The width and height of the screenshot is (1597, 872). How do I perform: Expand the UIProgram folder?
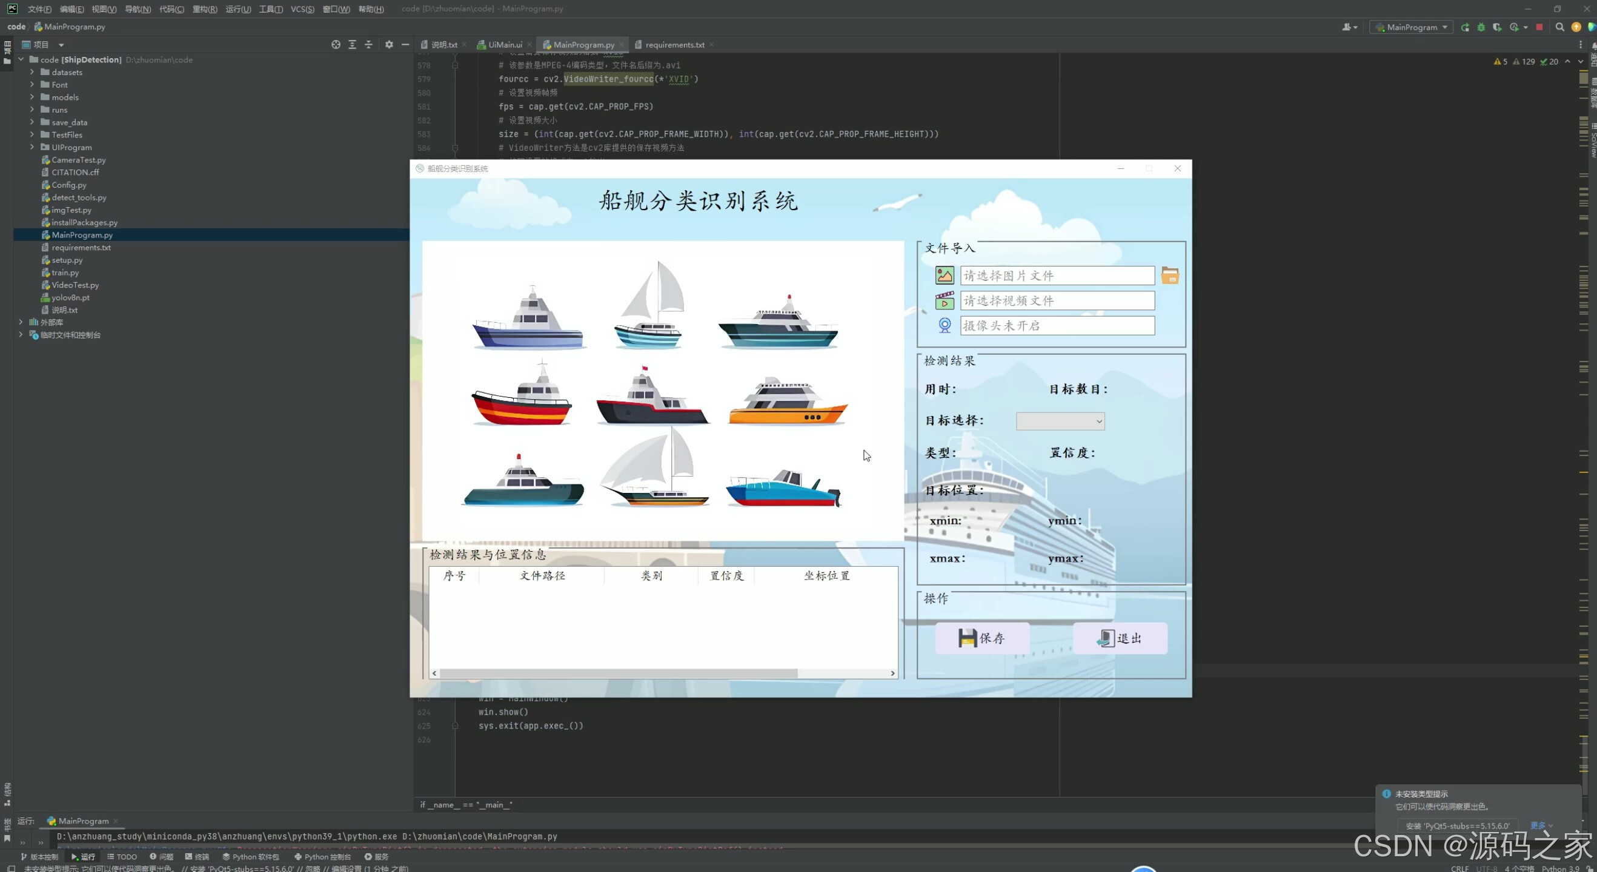coord(32,148)
